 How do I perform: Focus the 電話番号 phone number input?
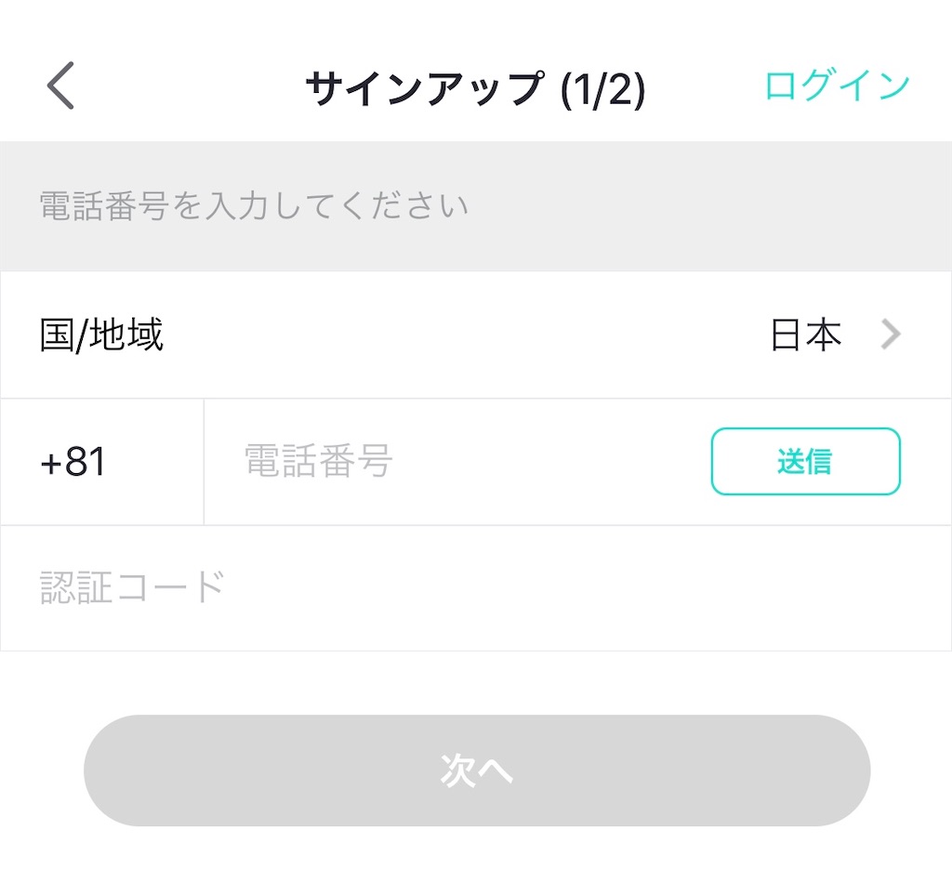(x=418, y=460)
